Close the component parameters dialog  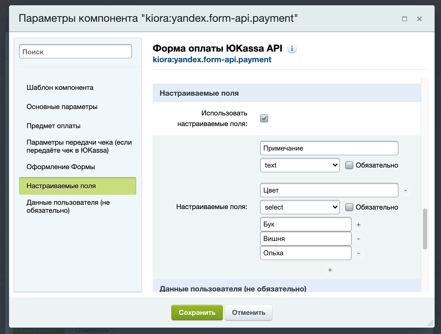[419, 19]
